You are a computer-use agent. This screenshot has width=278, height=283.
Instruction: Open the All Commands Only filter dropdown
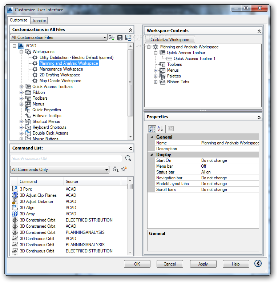(106, 170)
